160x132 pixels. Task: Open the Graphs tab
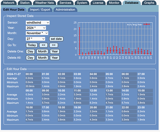click(x=149, y=3)
